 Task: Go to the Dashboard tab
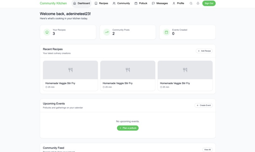(x=82, y=3)
